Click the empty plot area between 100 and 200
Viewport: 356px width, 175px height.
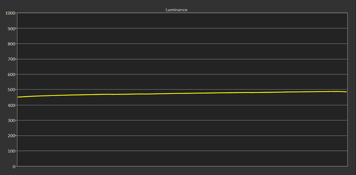[182, 143]
